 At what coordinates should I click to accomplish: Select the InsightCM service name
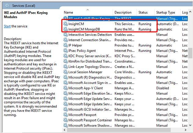[76, 24]
